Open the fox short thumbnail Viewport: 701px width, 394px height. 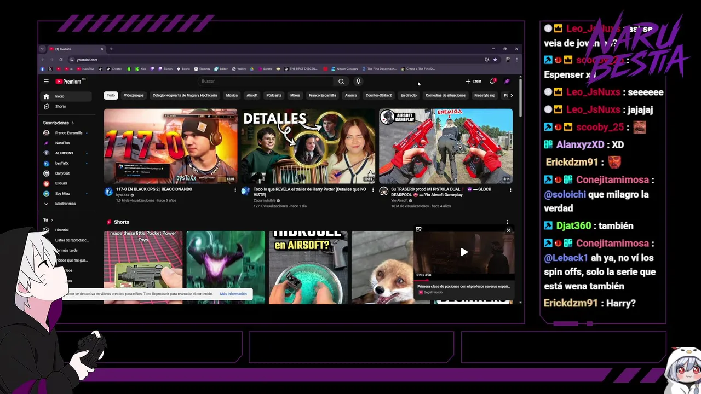tap(382, 267)
